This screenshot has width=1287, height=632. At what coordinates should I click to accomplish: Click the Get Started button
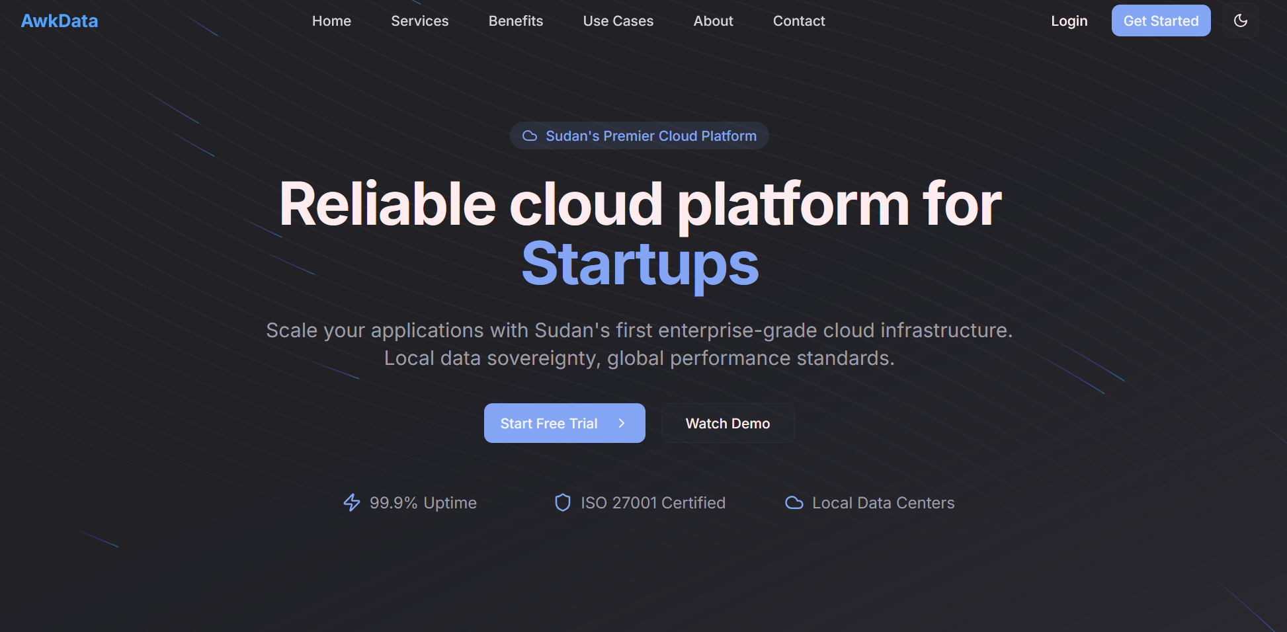pos(1161,20)
